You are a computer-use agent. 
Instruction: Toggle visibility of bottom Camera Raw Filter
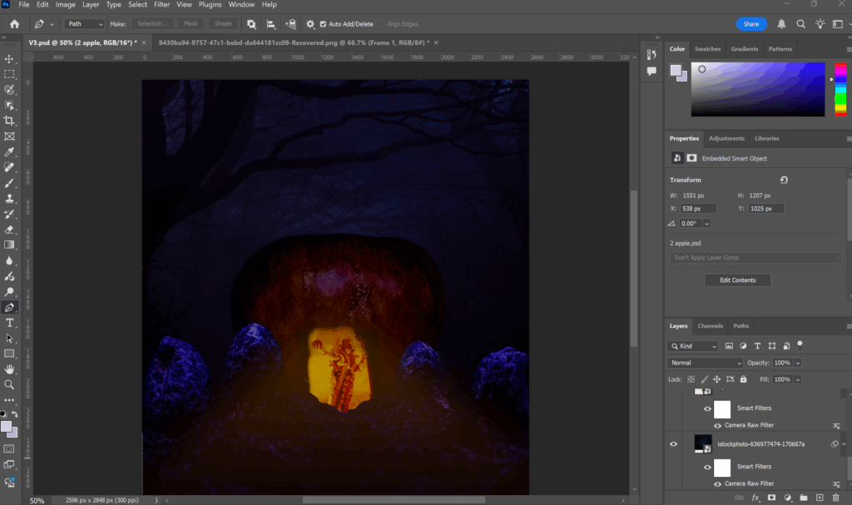718,483
